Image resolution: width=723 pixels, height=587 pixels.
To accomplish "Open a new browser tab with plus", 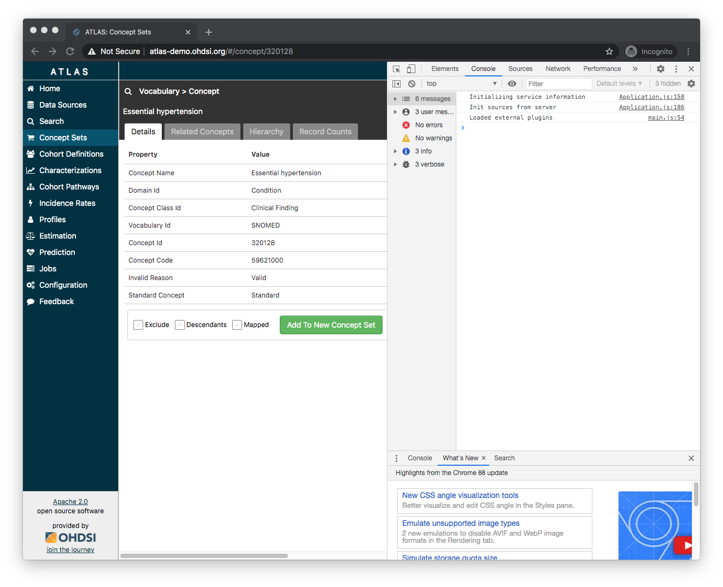I will click(x=209, y=32).
